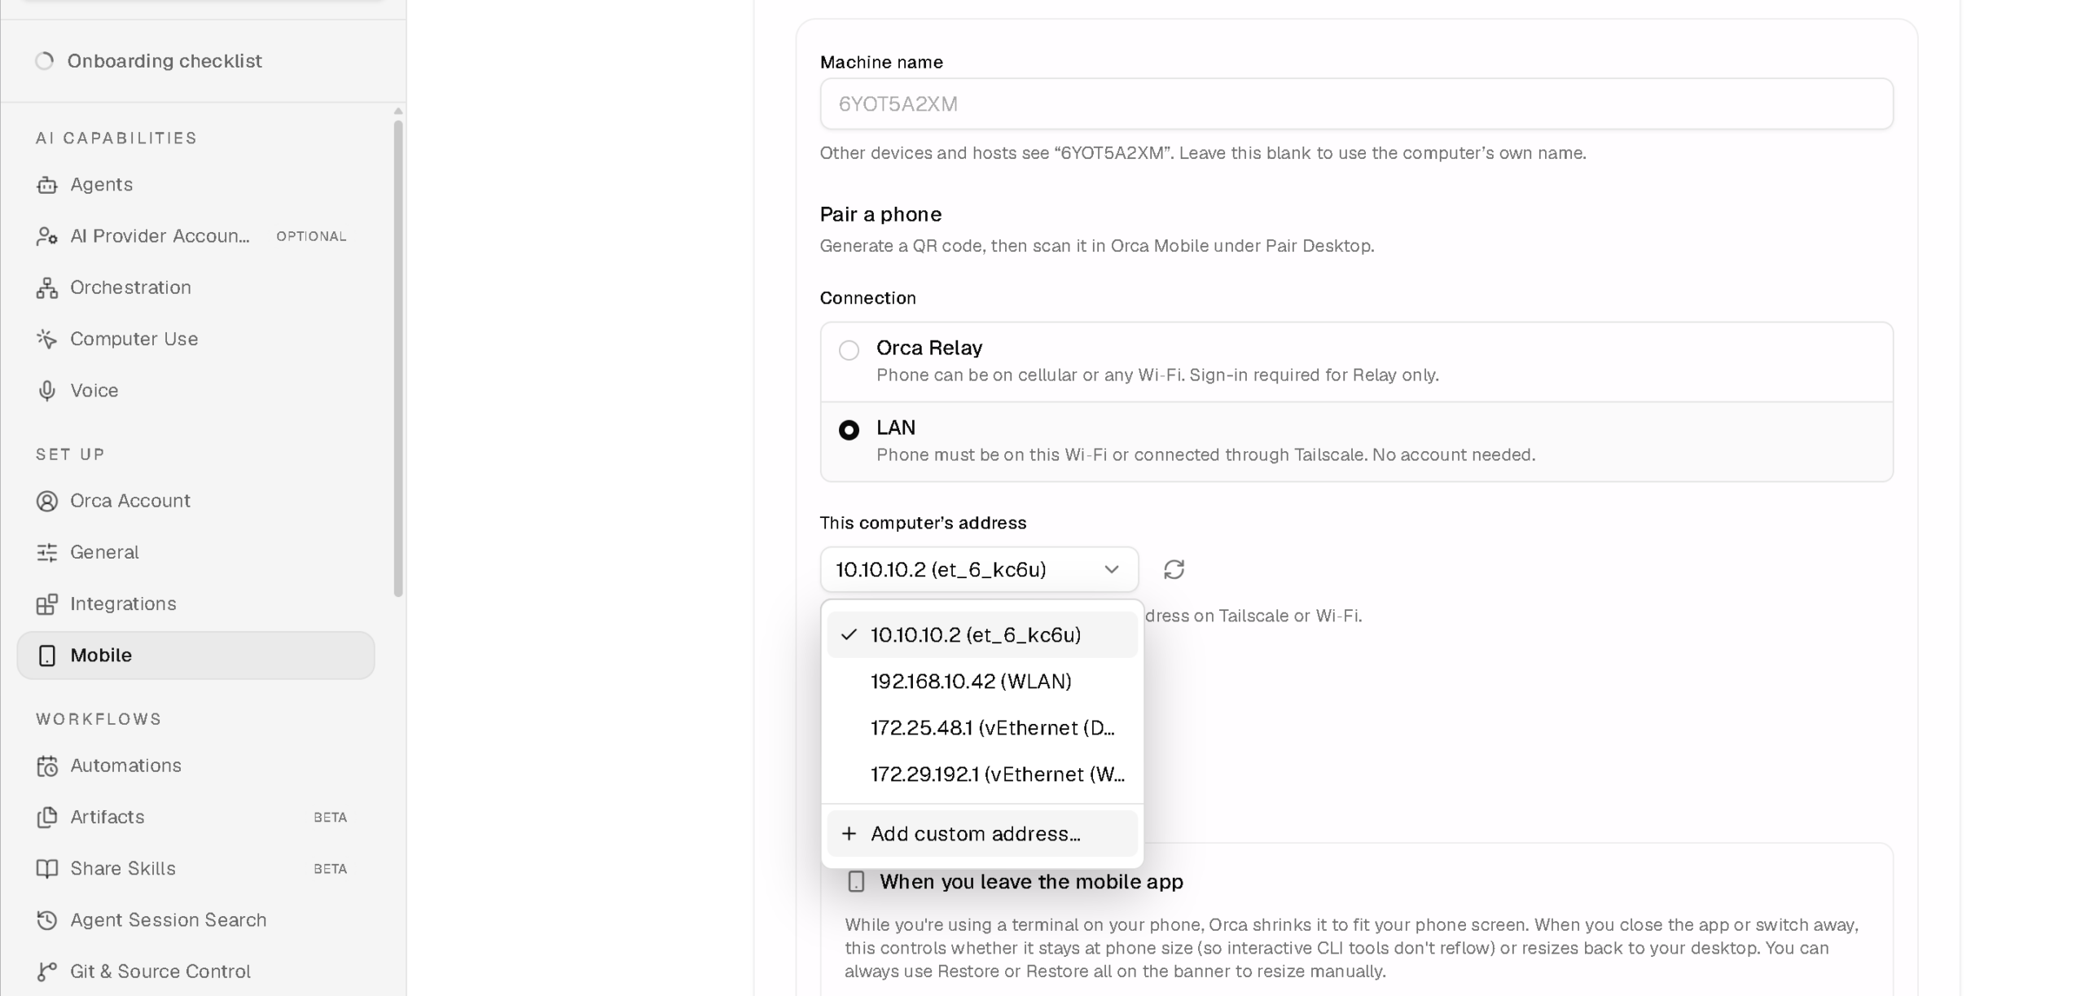The width and height of the screenshot is (2085, 996).
Task: Open Onboarding checklist
Action: [165, 61]
